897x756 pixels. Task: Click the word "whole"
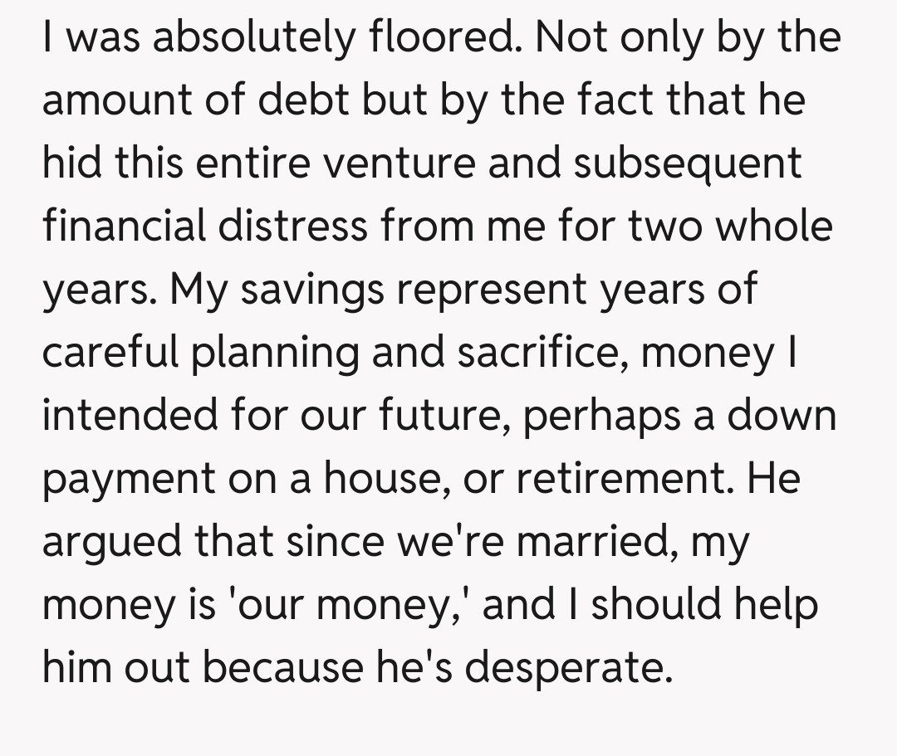(x=772, y=227)
